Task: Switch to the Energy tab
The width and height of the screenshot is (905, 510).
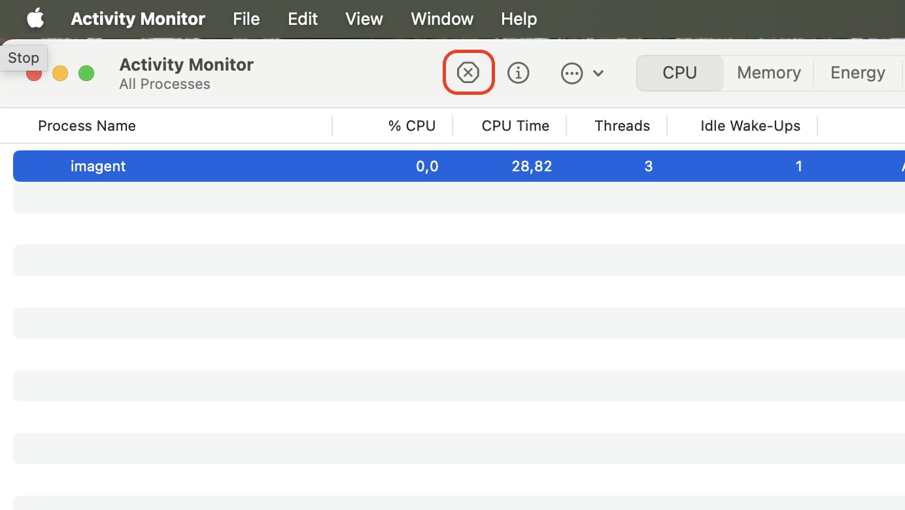Action: (857, 73)
